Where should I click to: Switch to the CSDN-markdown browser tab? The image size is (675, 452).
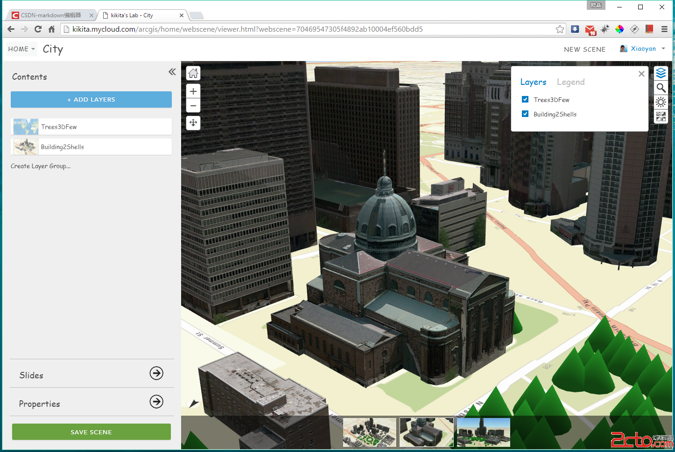(x=51, y=15)
